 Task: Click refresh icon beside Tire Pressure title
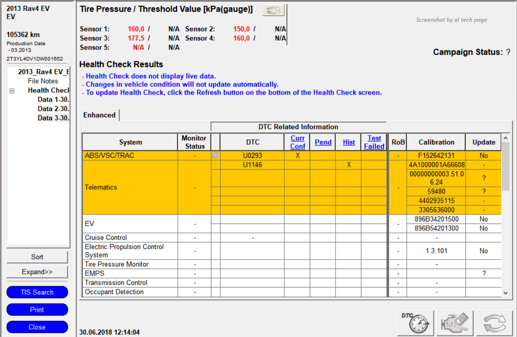[x=273, y=10]
